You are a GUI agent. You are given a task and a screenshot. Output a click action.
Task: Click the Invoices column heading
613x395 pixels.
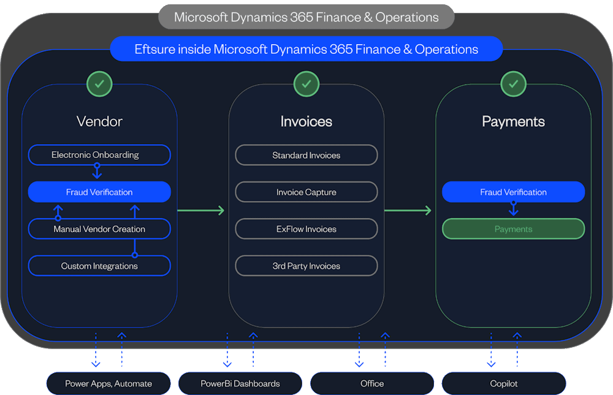[x=306, y=121]
